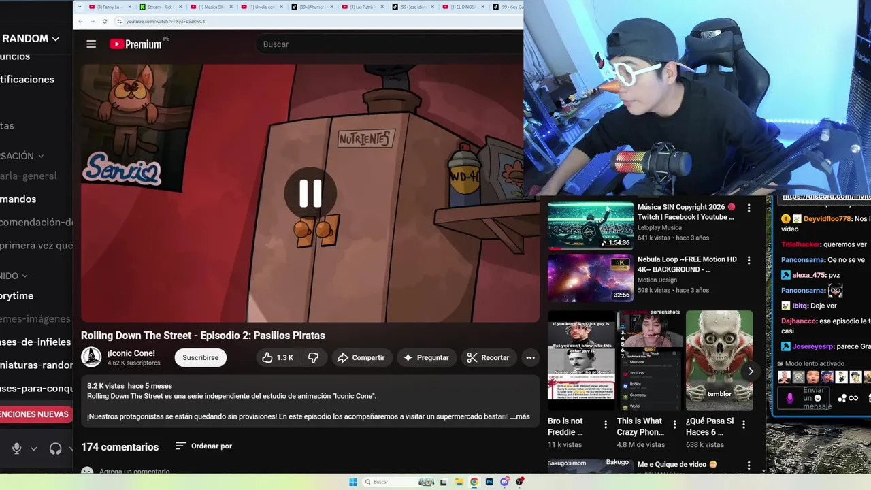Open comandos channel in Discord
The width and height of the screenshot is (871, 490).
pyautogui.click(x=18, y=199)
